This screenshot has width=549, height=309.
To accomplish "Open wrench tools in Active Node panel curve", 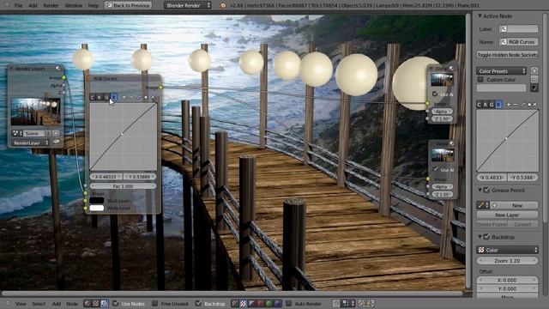I will (x=523, y=105).
